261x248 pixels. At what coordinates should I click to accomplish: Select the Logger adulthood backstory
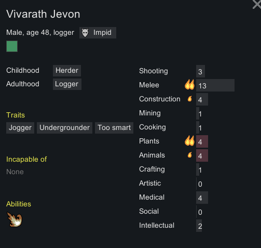coord(67,84)
